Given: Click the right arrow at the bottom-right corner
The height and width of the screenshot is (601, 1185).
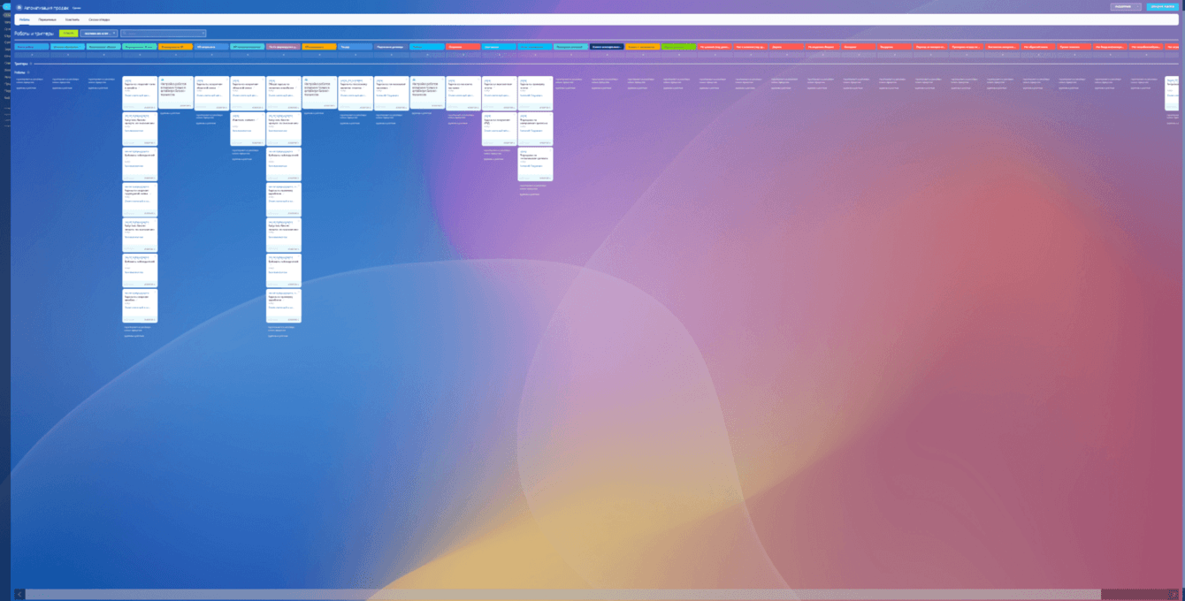Looking at the screenshot, I should click(1174, 595).
